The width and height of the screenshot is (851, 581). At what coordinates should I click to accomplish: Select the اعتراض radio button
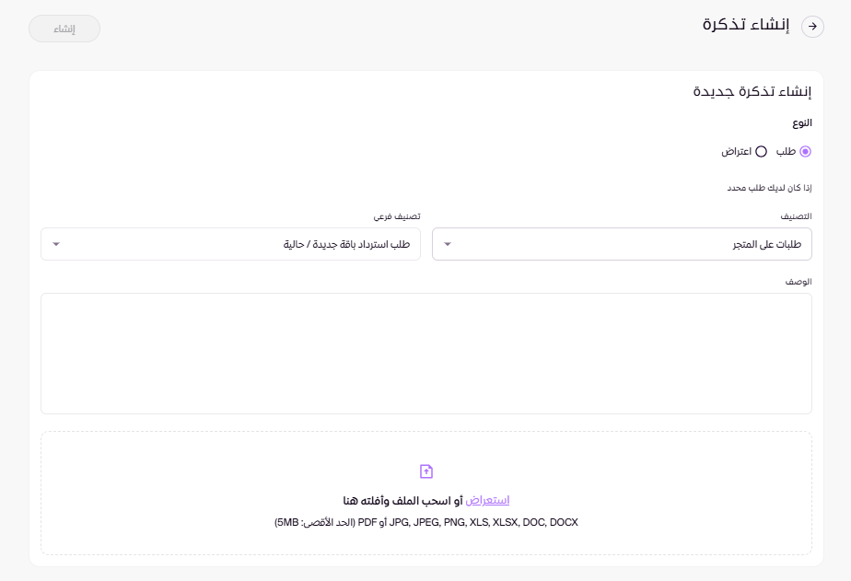click(761, 151)
